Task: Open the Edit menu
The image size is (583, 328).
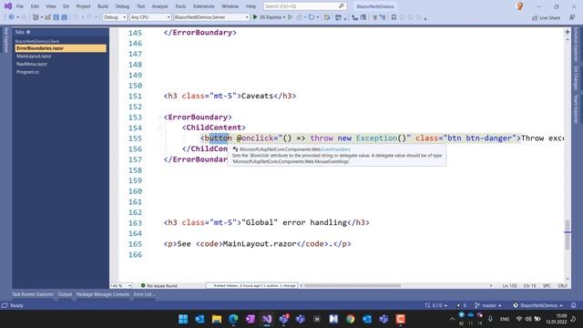Action: click(35, 6)
